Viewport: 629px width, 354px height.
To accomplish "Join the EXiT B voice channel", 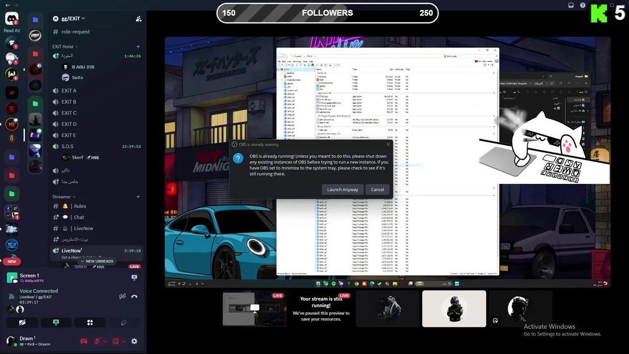I will (x=69, y=102).
